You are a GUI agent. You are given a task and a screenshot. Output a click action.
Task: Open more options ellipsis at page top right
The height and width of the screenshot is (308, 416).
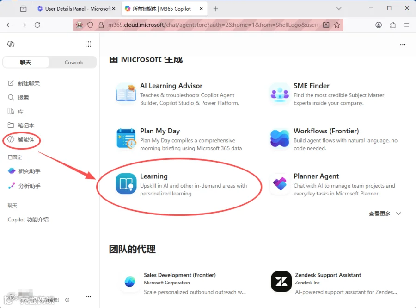(403, 45)
